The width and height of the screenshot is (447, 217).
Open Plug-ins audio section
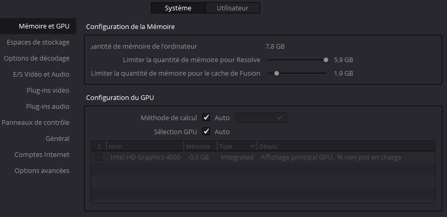point(48,106)
